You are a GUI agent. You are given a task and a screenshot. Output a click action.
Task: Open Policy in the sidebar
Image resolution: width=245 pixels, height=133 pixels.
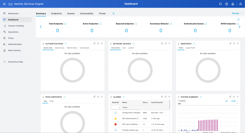click(17, 38)
